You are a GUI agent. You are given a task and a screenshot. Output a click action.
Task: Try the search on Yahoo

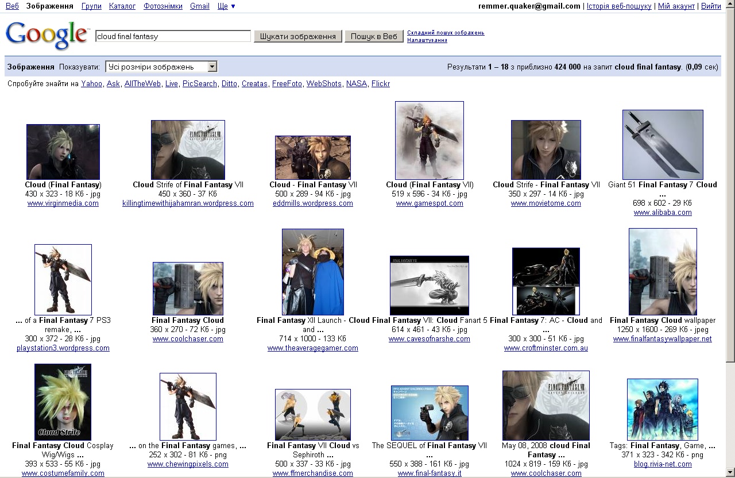tap(91, 83)
